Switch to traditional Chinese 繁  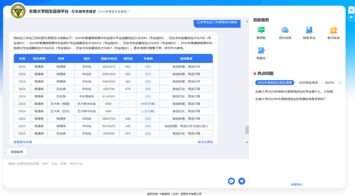click(x=351, y=17)
